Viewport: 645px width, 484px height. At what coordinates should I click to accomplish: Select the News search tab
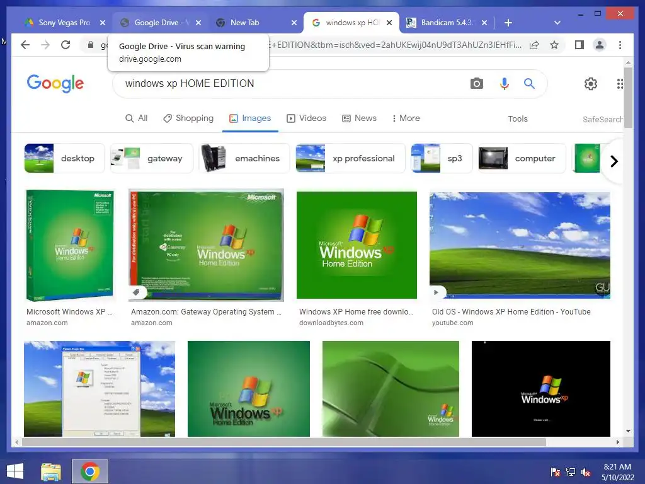tap(360, 118)
